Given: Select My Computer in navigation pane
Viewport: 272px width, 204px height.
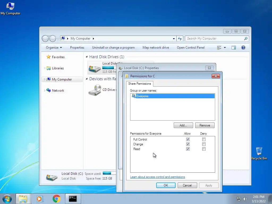Looking at the screenshot, I should [x=62, y=79].
